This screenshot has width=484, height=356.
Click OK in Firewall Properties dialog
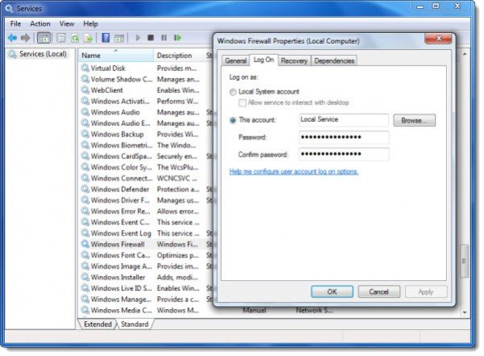(x=332, y=291)
